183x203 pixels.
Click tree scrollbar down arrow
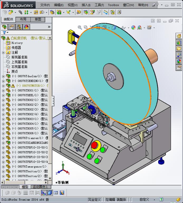(50, 178)
